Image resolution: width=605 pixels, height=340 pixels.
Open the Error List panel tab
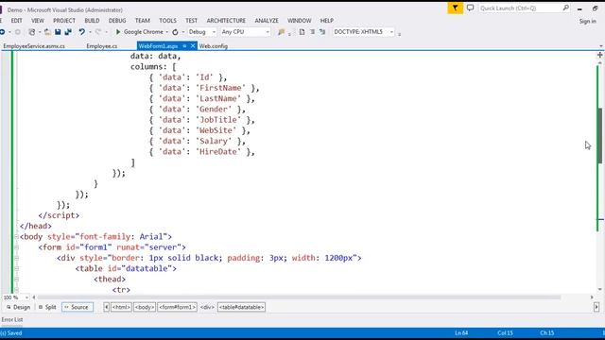point(12,319)
